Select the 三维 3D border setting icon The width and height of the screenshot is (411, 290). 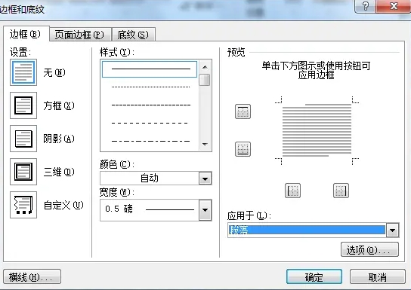[x=23, y=172]
